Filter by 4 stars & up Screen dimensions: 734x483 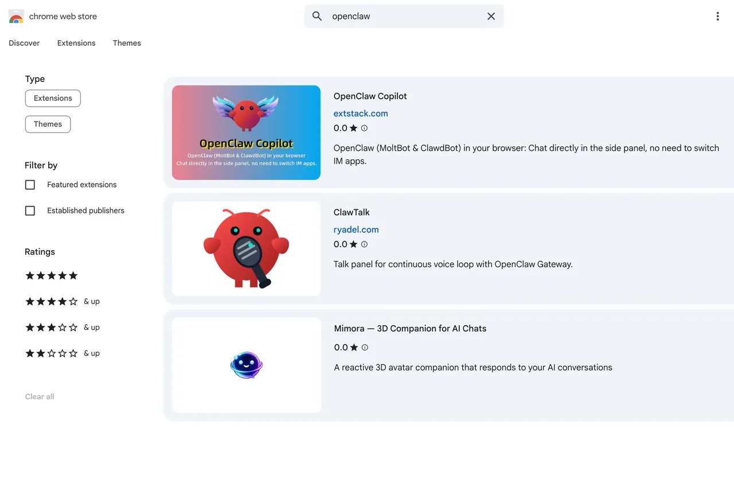click(x=62, y=302)
